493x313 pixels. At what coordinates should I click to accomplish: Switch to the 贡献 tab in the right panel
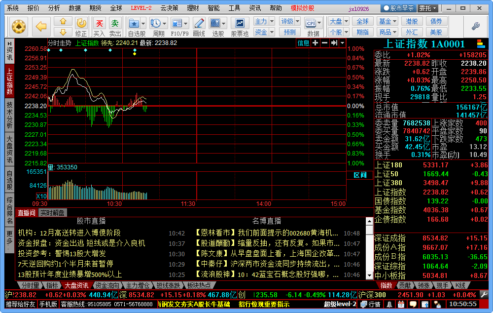405,285
